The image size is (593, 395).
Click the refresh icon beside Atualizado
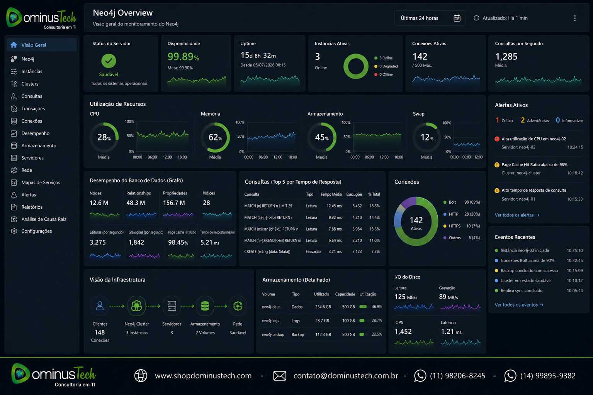click(x=476, y=18)
